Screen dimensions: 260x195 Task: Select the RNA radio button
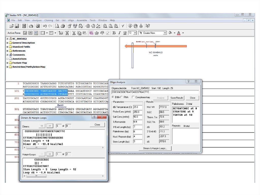[x=122, y=97]
